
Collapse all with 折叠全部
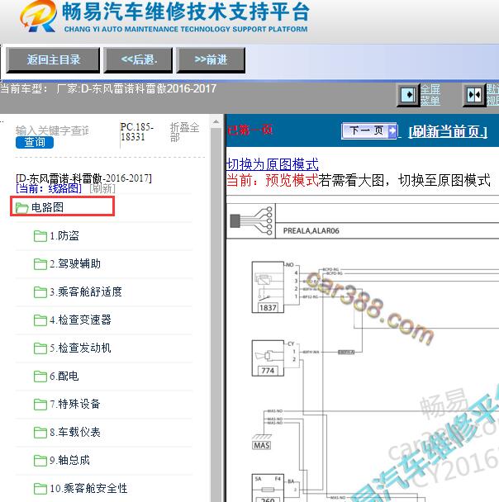pyautogui.click(x=184, y=132)
